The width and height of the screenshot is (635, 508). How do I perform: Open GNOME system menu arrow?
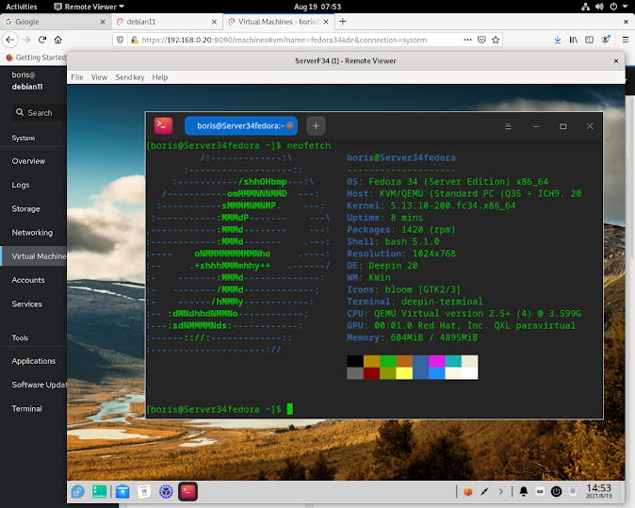coord(627,7)
